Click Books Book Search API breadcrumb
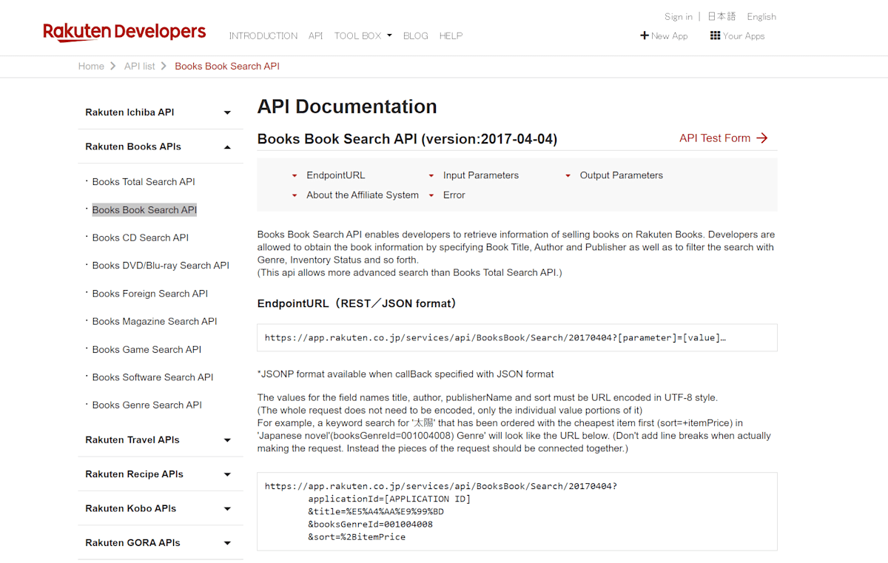 point(227,66)
